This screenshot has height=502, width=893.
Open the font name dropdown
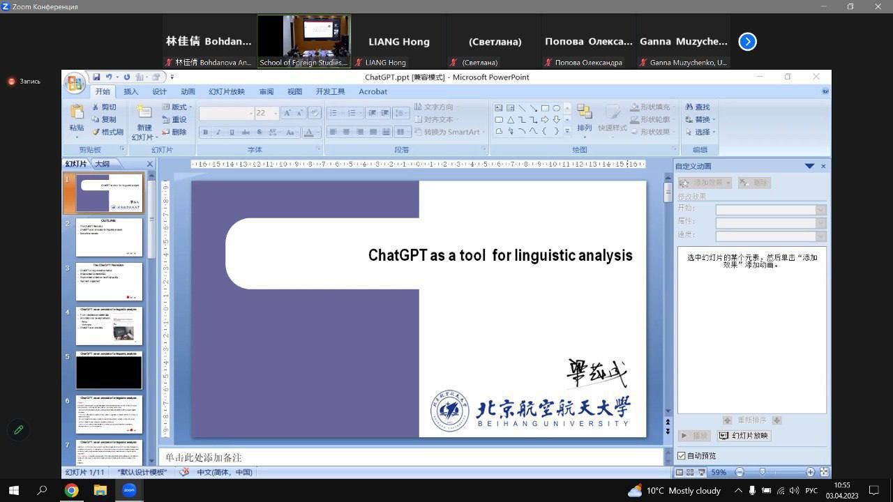250,113
